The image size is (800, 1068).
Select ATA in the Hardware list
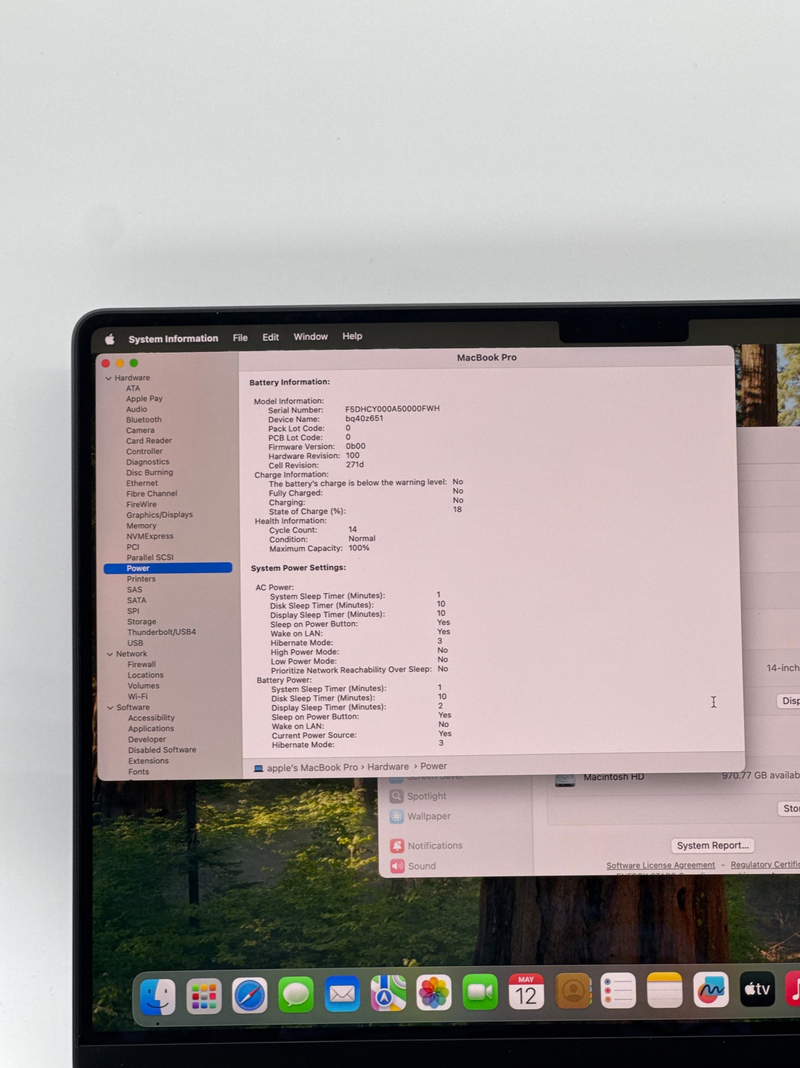pyautogui.click(x=133, y=389)
